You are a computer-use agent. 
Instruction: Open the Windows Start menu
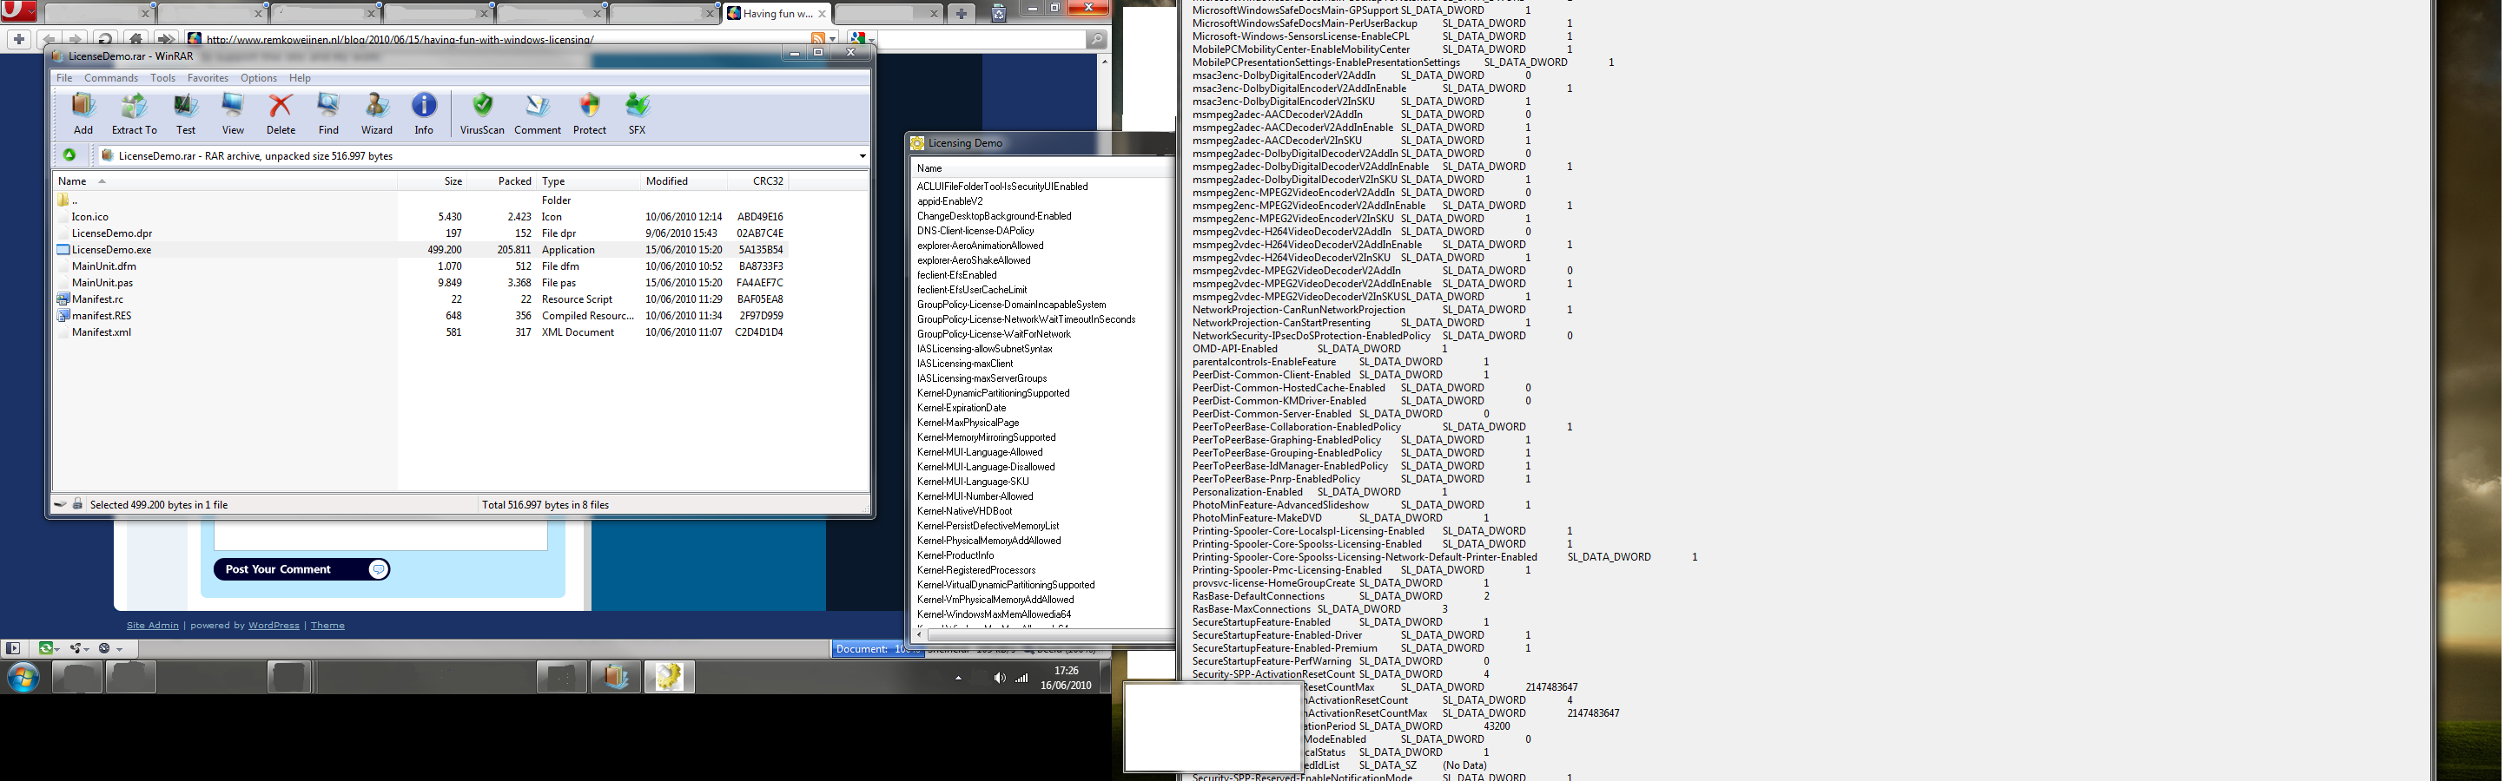23,677
